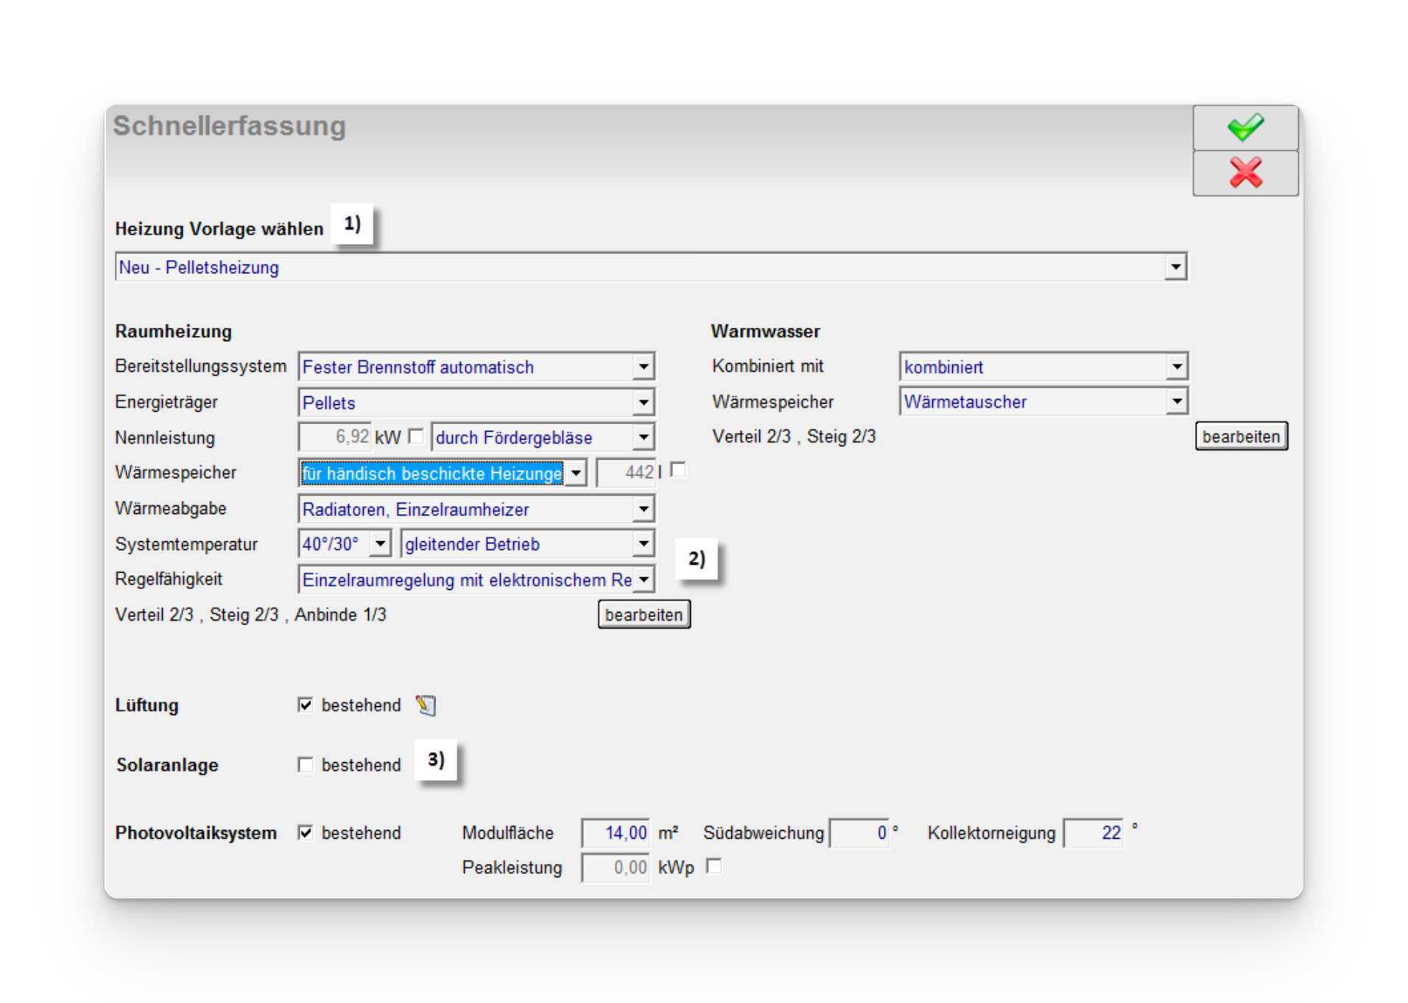Click the Modulfläche input field

tap(616, 833)
